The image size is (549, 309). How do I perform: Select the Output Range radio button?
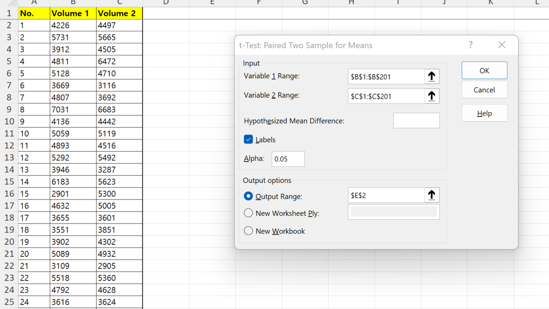248,196
